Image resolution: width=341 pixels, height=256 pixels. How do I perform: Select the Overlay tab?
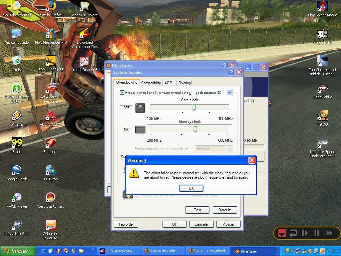tap(184, 83)
